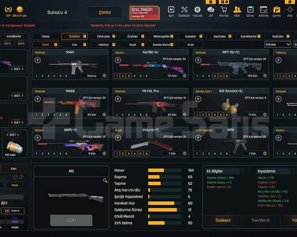Open the Görev checklist icon
Image resolution: width=297 pixels, height=237 pixels.
(x=250, y=10)
